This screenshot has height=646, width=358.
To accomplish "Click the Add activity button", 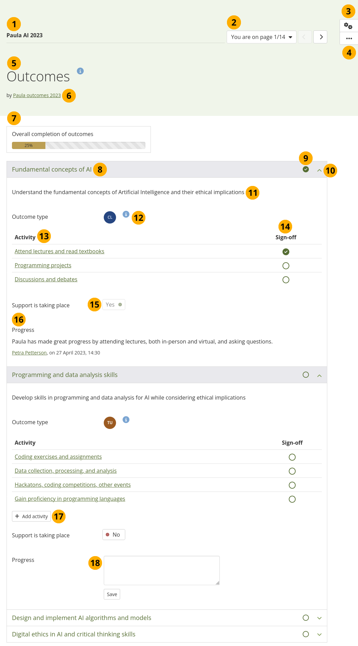I will [31, 516].
